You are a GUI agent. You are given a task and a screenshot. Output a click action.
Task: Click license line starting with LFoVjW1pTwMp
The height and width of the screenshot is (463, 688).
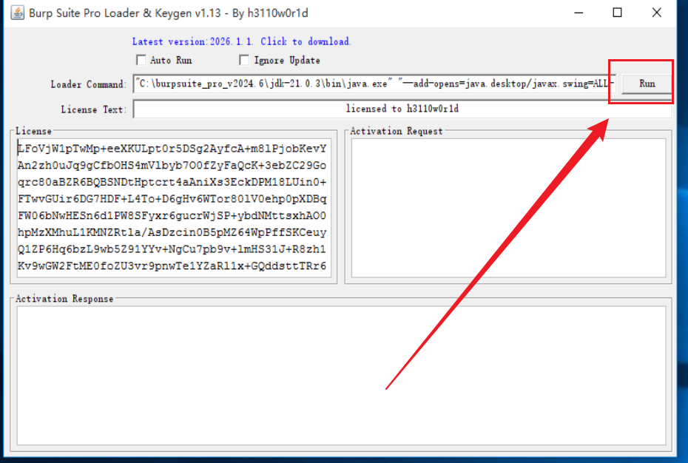click(x=172, y=149)
